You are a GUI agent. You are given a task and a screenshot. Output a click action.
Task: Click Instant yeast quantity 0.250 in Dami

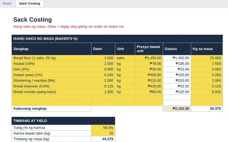coord(103,75)
